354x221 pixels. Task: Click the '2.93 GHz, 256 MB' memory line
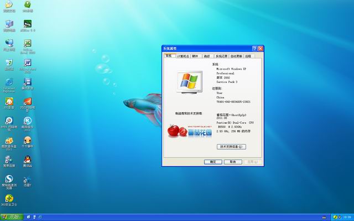[233, 131]
